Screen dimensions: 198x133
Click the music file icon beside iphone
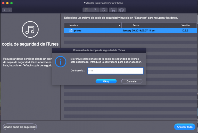coord(71,30)
